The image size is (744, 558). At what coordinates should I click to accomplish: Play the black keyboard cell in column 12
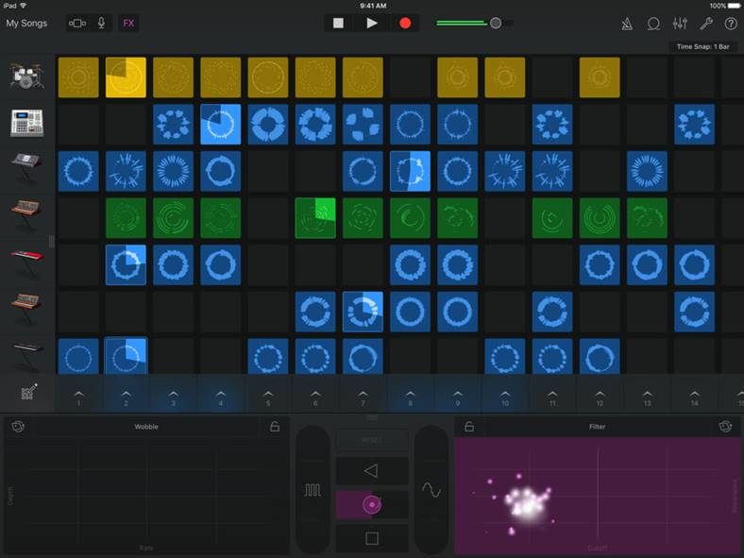tap(600, 356)
